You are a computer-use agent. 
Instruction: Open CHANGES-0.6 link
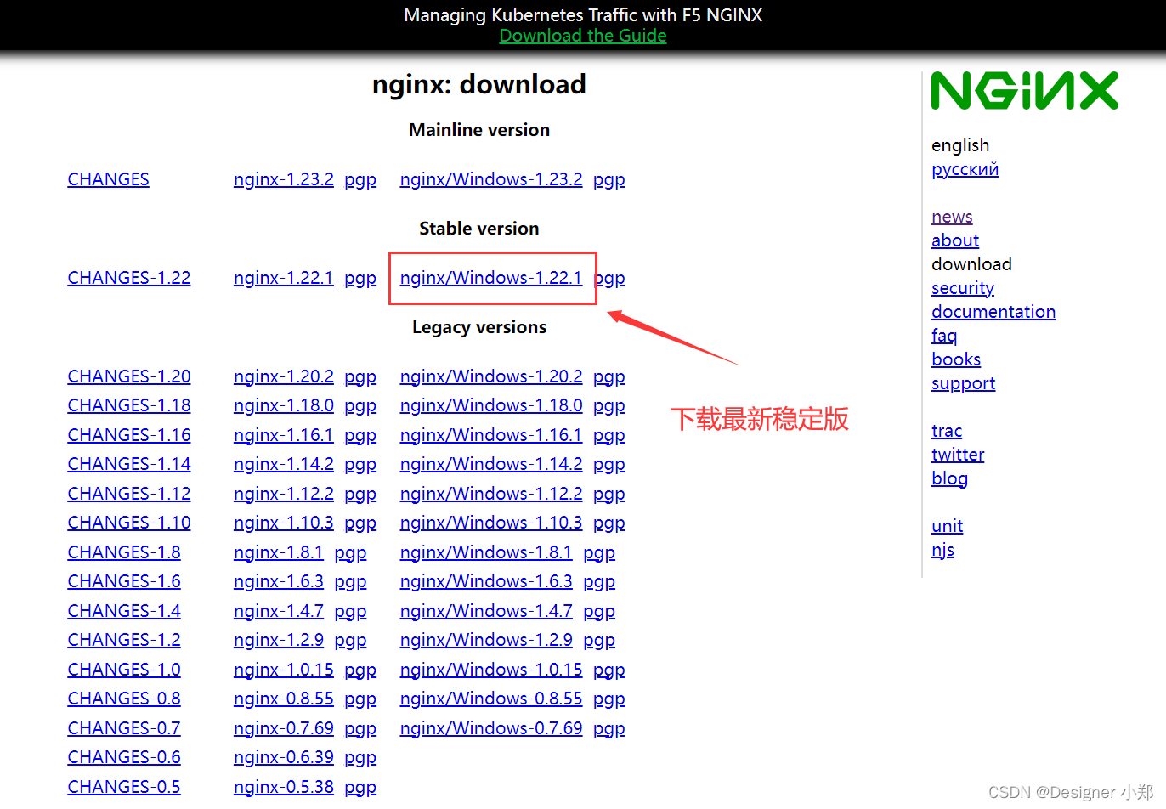click(124, 757)
